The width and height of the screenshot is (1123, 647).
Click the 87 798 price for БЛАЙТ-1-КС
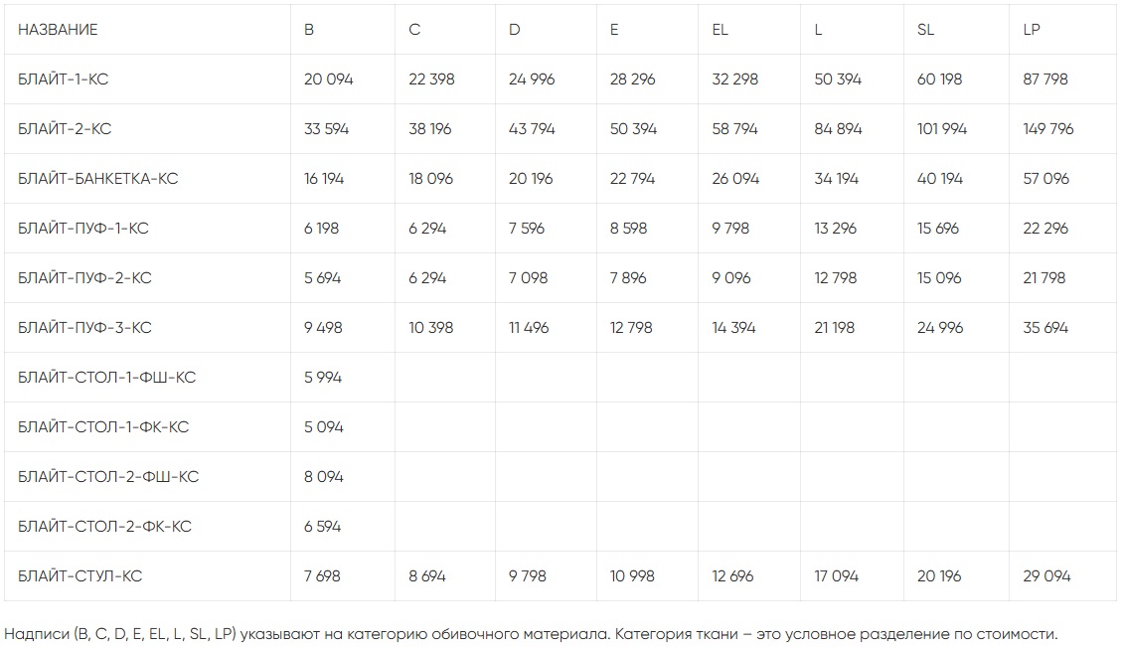(x=1045, y=80)
